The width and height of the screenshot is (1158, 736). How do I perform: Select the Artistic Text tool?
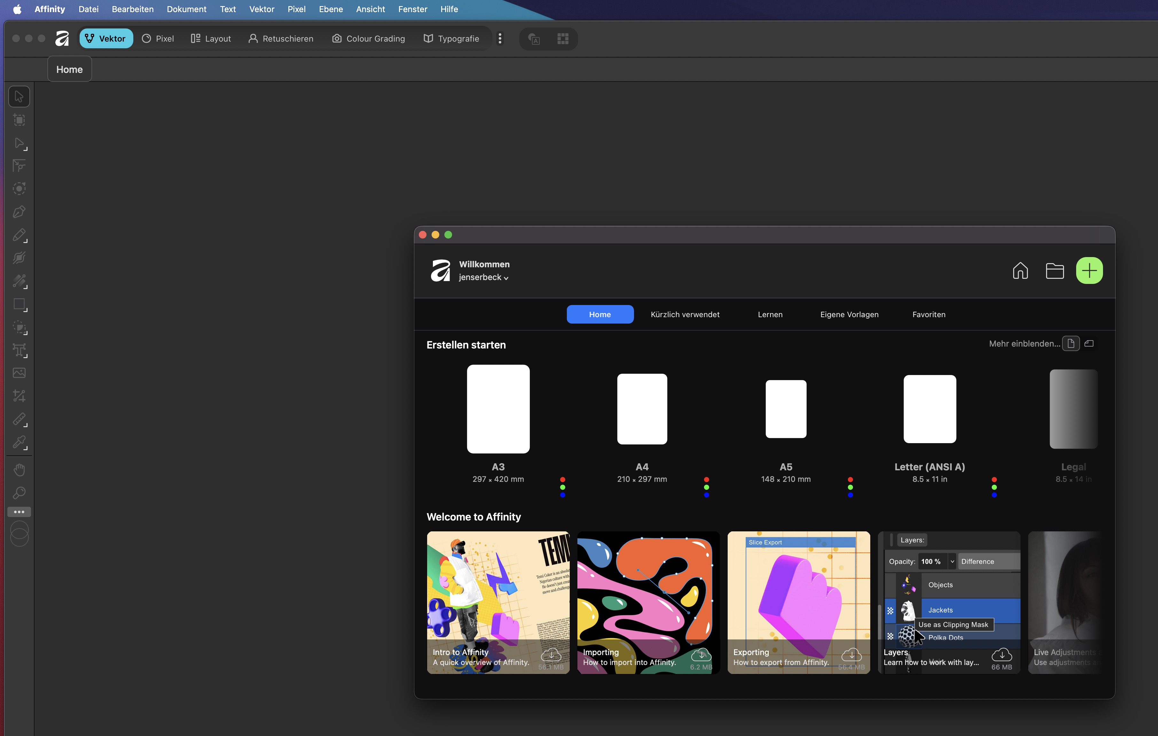(19, 350)
